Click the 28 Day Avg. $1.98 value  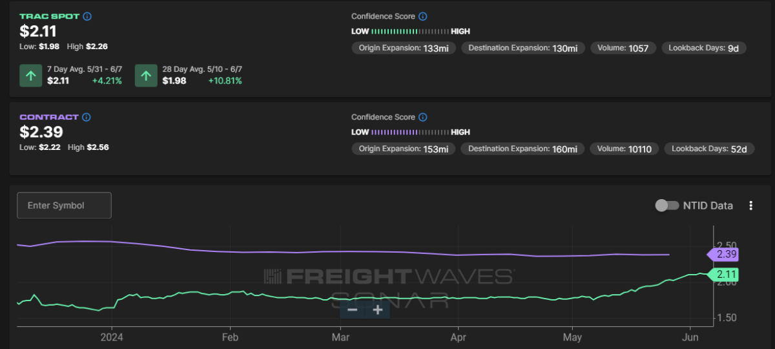[174, 81]
